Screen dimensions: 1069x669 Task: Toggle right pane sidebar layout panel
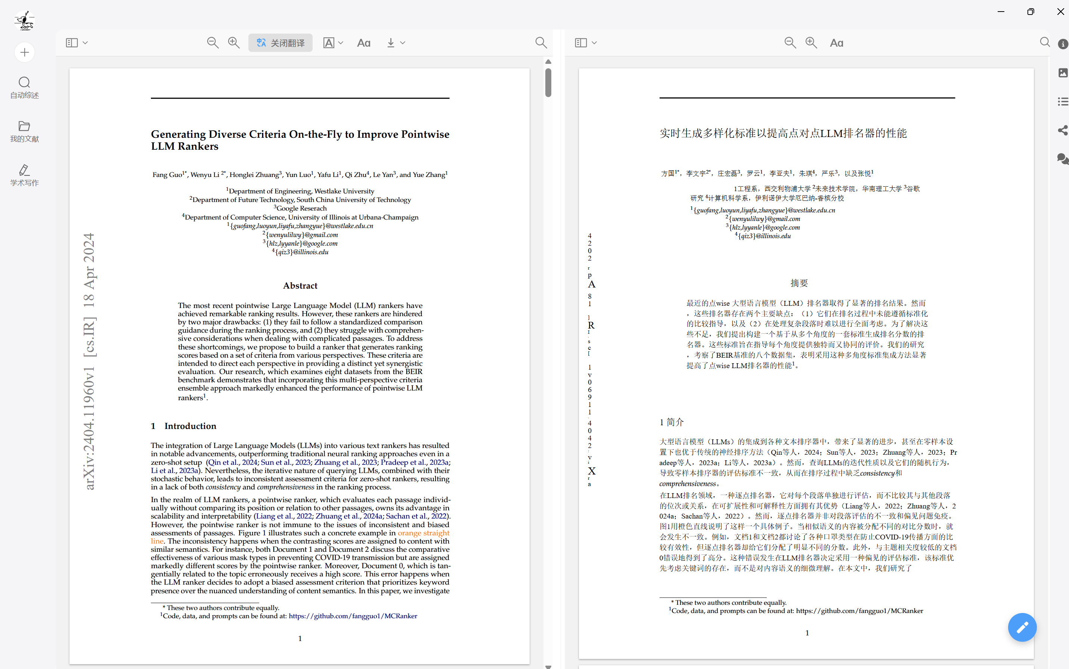pyautogui.click(x=581, y=43)
